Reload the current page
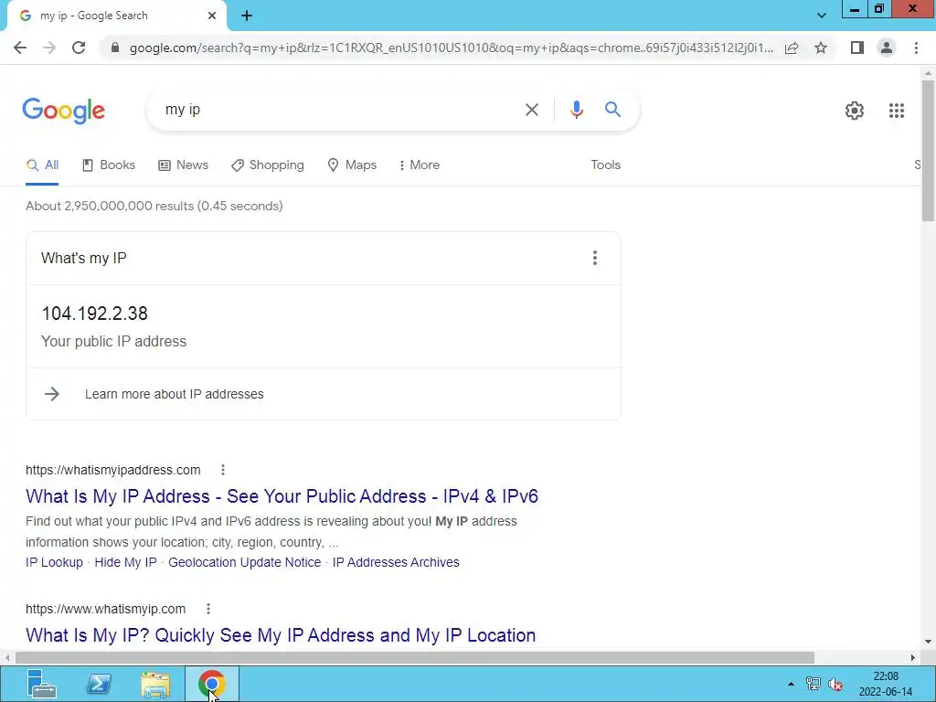 tap(79, 48)
